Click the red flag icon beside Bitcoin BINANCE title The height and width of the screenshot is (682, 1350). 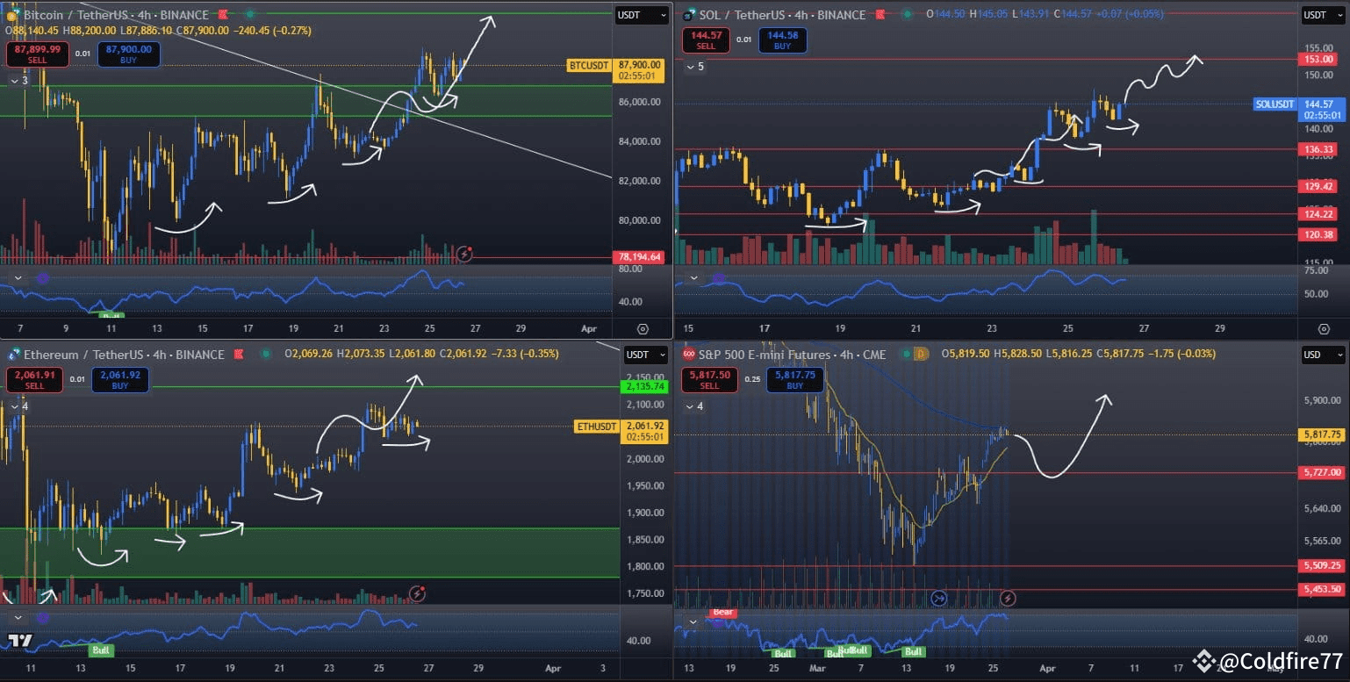224,15
